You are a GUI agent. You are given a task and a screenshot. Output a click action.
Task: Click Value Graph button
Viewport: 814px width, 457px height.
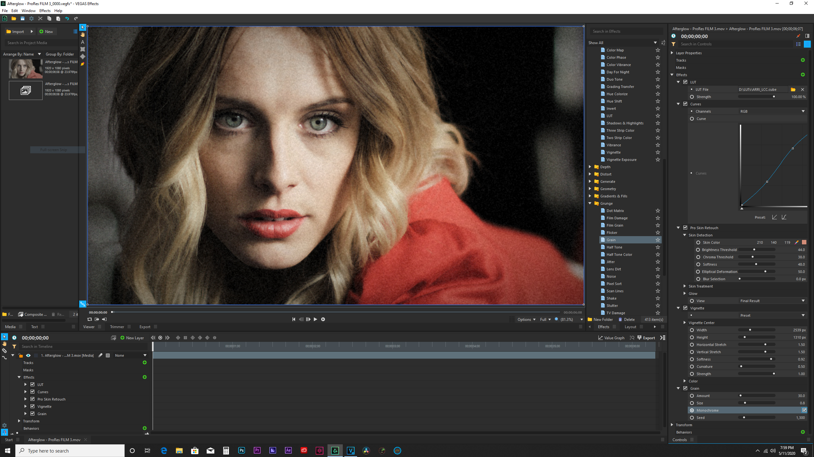[x=611, y=338]
